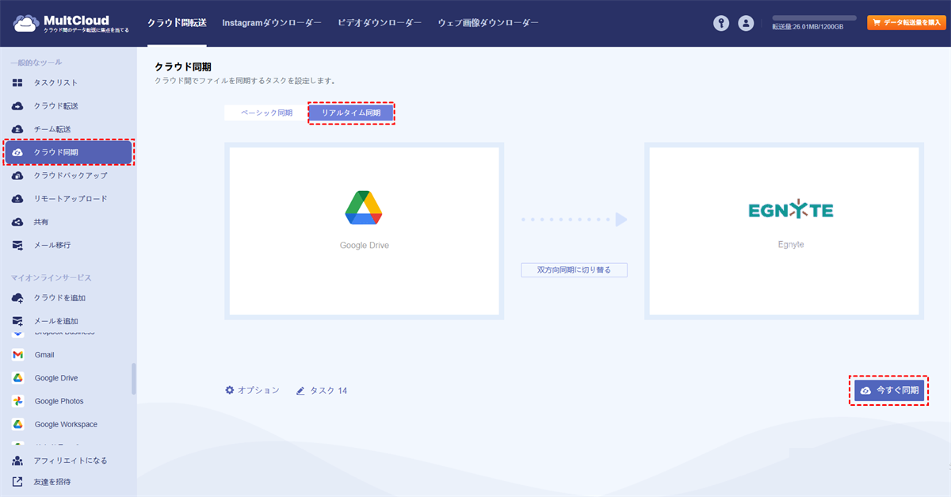Click 友達を招待 link text
Viewport: 951px width, 497px height.
point(52,481)
